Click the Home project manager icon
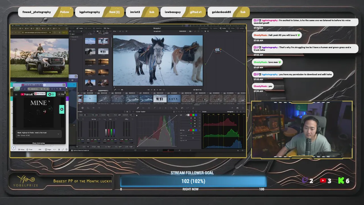364x205 pixels. [238, 150]
